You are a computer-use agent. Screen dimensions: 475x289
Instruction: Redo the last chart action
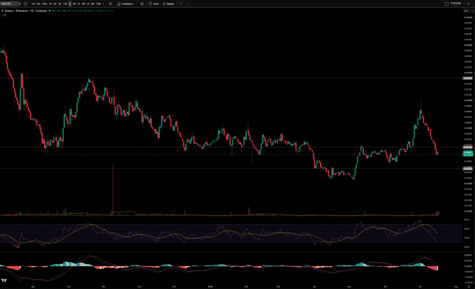[187, 3]
